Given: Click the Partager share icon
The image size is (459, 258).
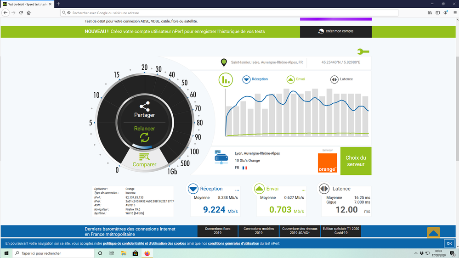Looking at the screenshot, I should click(x=145, y=107).
